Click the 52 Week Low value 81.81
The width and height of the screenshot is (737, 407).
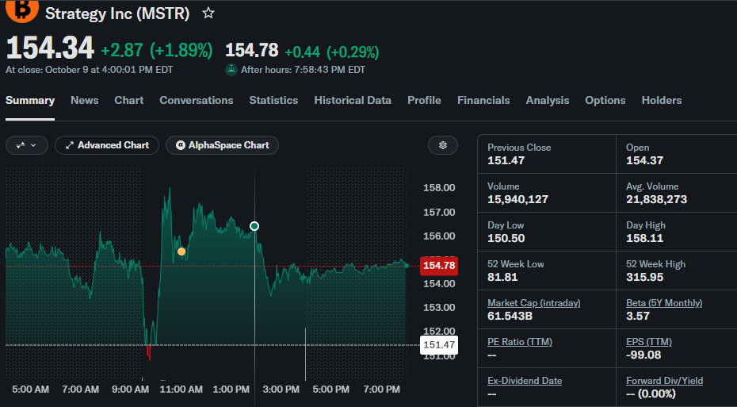coord(502,277)
